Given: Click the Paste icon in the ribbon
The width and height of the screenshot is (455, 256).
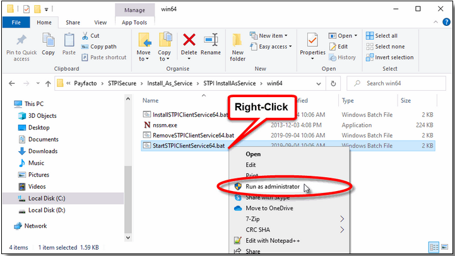Looking at the screenshot, I should click(x=67, y=44).
